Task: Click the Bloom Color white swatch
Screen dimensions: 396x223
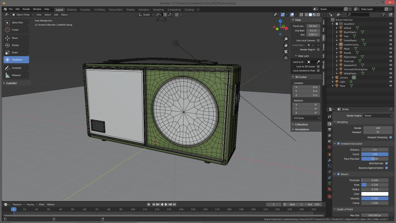Action: tap(375, 194)
